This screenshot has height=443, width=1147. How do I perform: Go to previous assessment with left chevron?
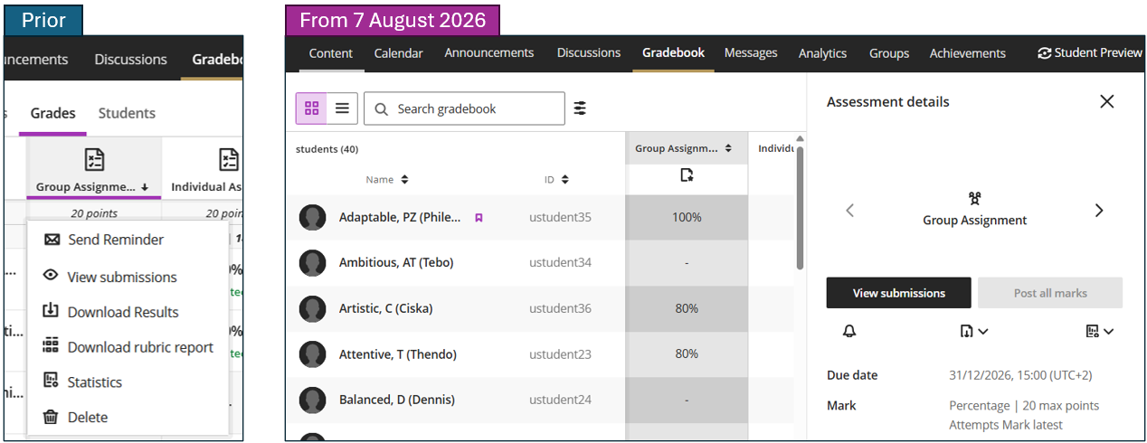click(x=849, y=211)
